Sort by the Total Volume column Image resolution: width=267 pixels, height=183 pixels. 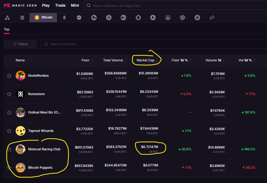115,60
